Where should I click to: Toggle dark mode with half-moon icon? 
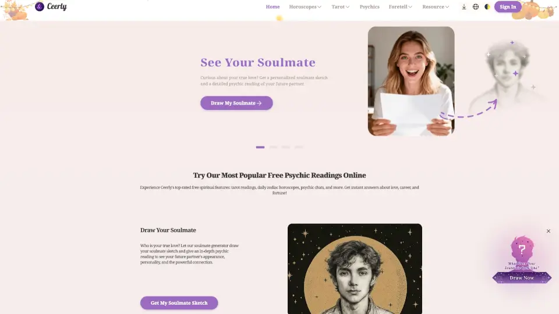487,7
